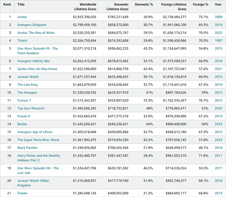Open Star Wars: Episode VII title link

pyautogui.click(x=38, y=48)
